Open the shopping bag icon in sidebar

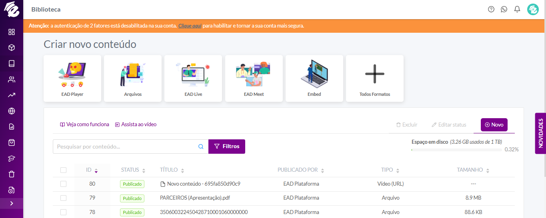pyautogui.click(x=12, y=143)
